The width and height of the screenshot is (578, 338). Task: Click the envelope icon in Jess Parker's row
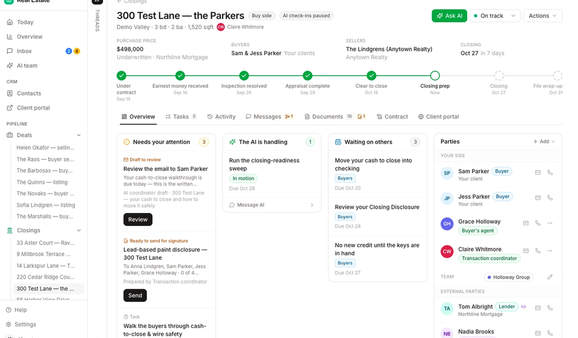pyautogui.click(x=538, y=198)
